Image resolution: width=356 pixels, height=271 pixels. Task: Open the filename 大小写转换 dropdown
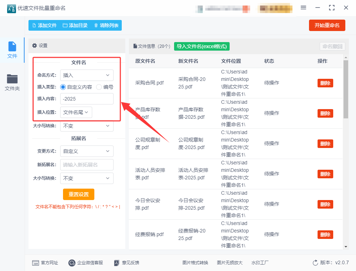pyautogui.click(x=87, y=126)
